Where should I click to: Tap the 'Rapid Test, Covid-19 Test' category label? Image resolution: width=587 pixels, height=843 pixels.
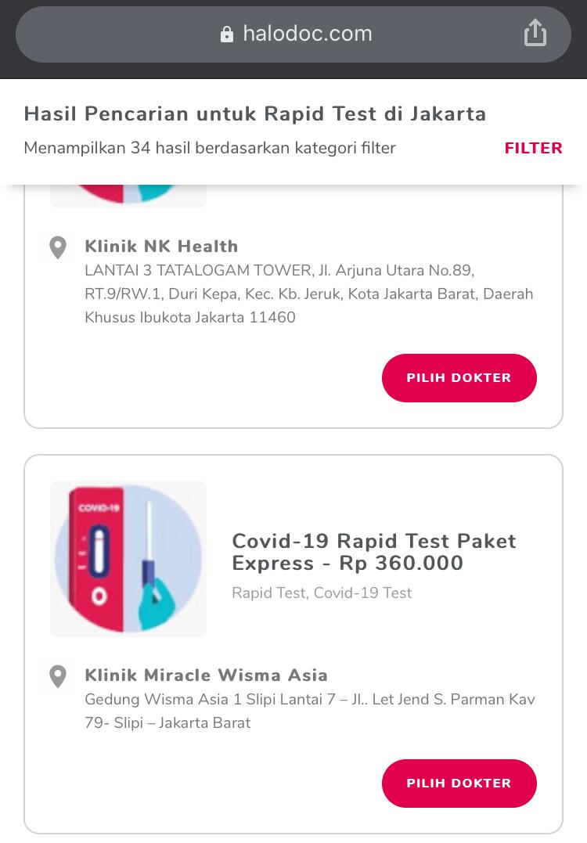coord(322,593)
